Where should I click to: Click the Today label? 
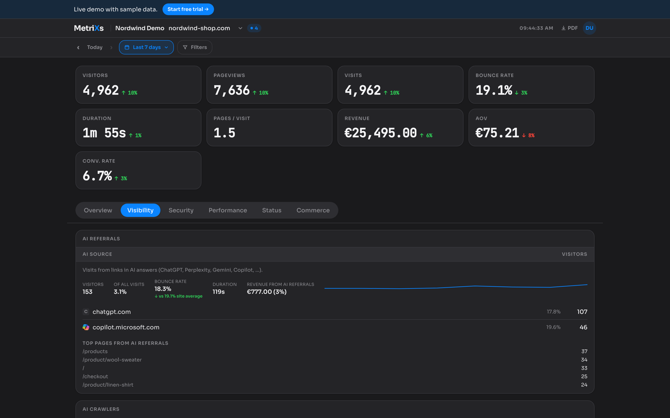[x=95, y=47]
